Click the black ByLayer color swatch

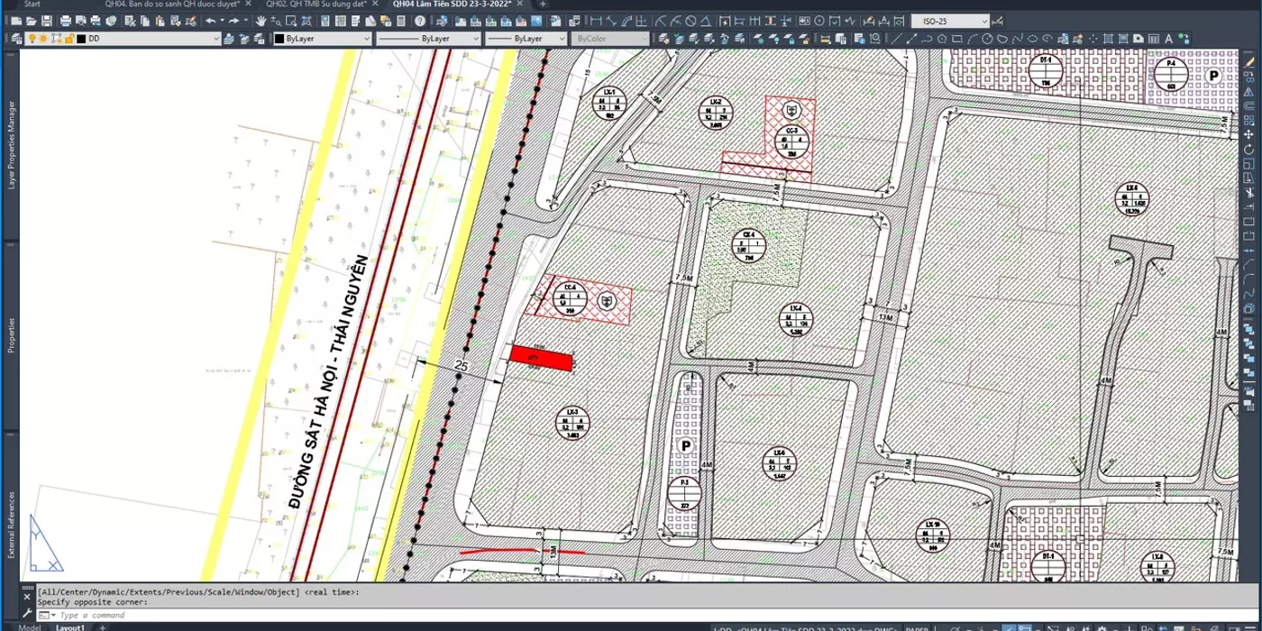point(279,39)
